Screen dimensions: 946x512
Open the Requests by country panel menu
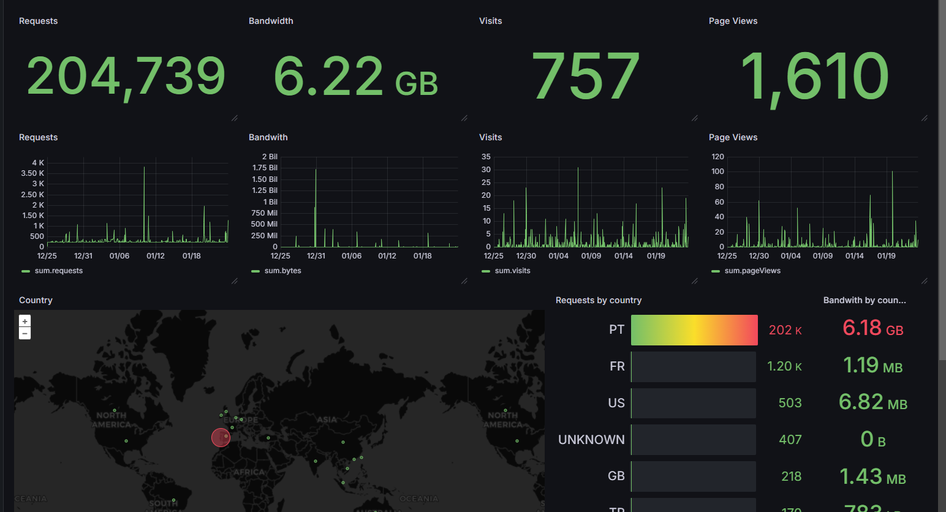[x=599, y=300]
